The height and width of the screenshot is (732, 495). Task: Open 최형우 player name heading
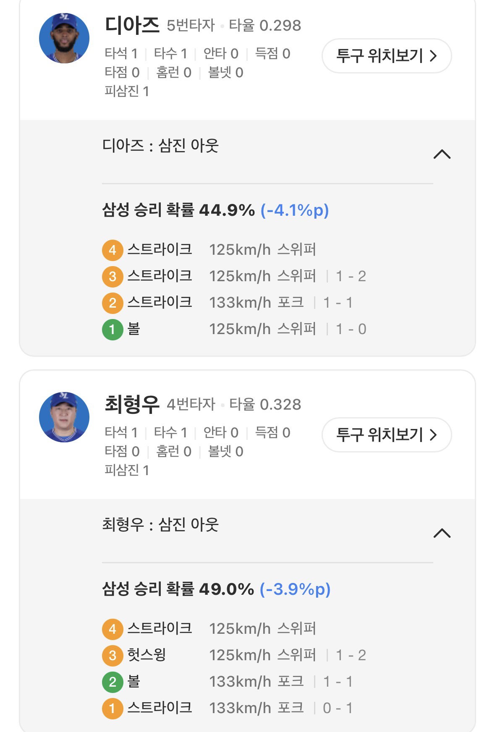(x=132, y=404)
